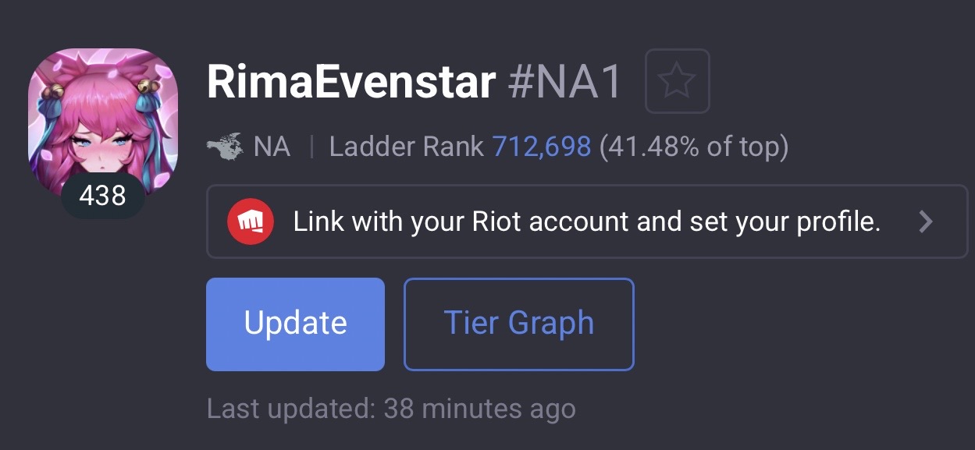Click the divider between NA and Ladder Rank
This screenshot has height=450, width=975.
(311, 147)
